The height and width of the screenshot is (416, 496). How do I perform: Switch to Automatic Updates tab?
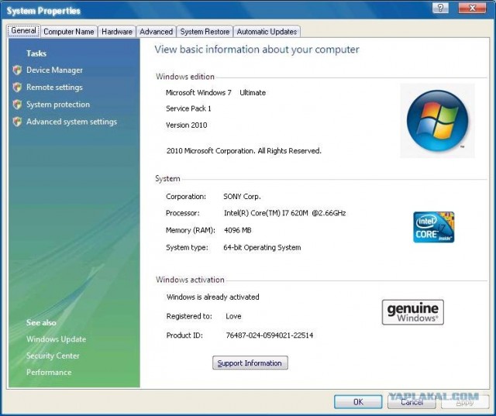point(267,32)
